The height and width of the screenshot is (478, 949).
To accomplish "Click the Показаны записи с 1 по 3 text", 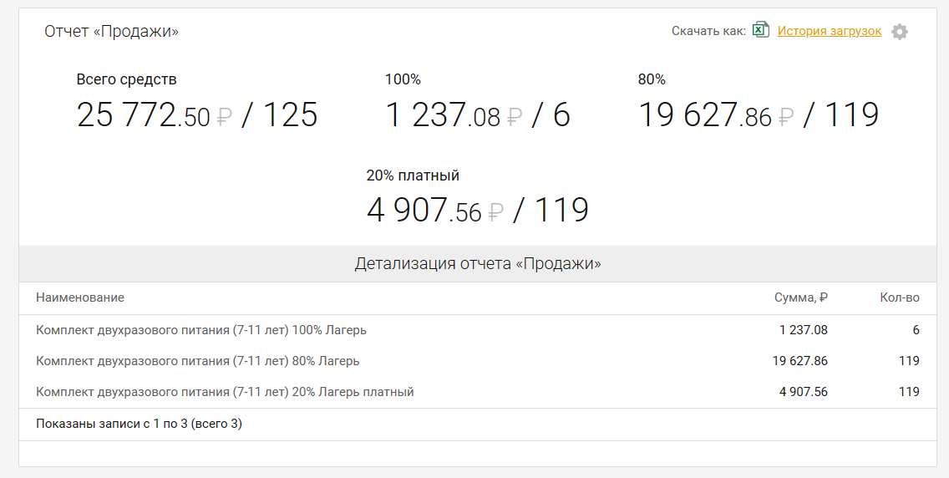I will 139,424.
